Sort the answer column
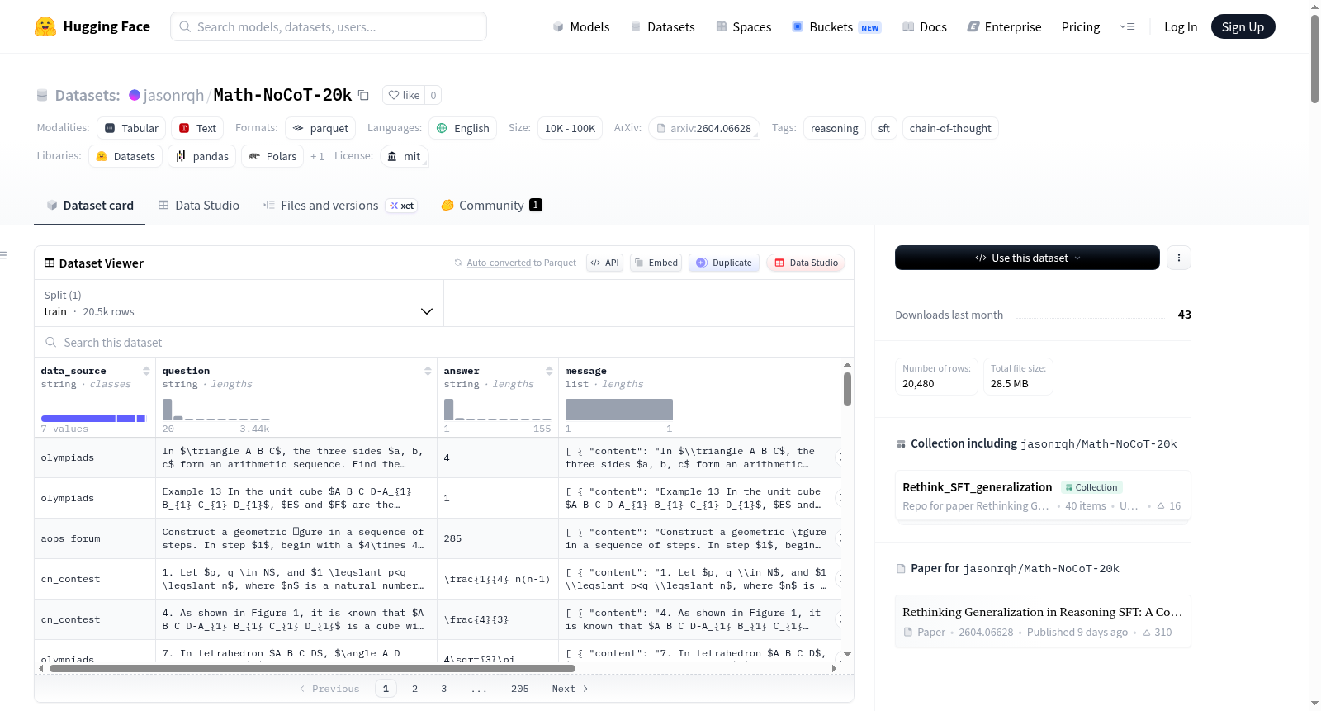Screen dimensions: 1321x711 [x=549, y=371]
